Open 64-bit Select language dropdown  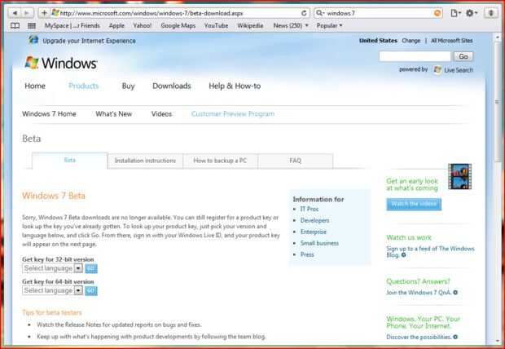tap(52, 290)
